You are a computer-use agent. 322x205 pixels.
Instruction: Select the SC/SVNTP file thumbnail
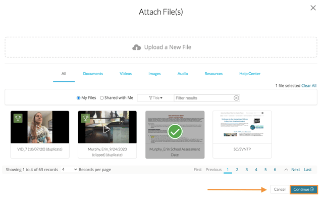242,128
